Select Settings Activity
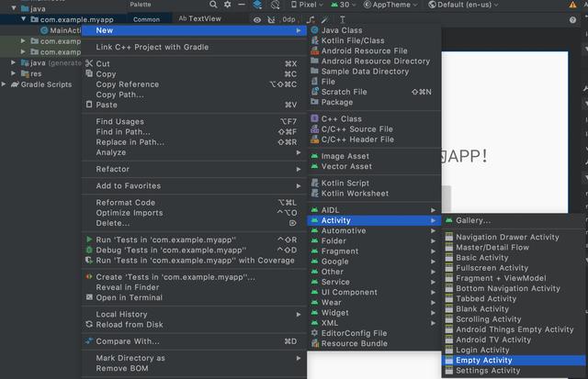588x379 pixels. point(514,371)
